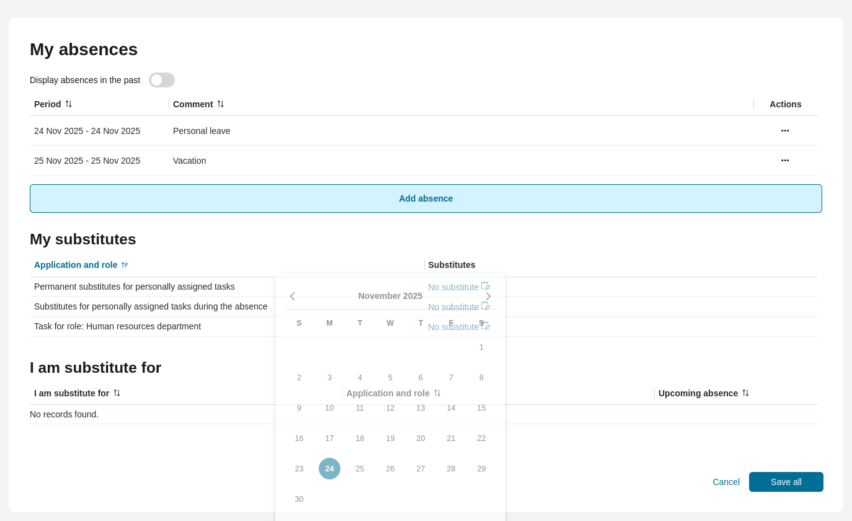Edit substitute for Human resources department role

[486, 326]
